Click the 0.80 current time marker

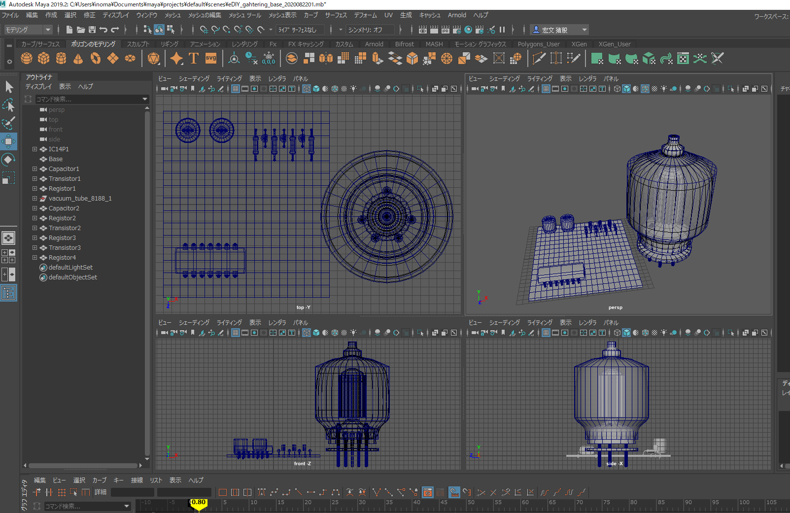tap(198, 503)
